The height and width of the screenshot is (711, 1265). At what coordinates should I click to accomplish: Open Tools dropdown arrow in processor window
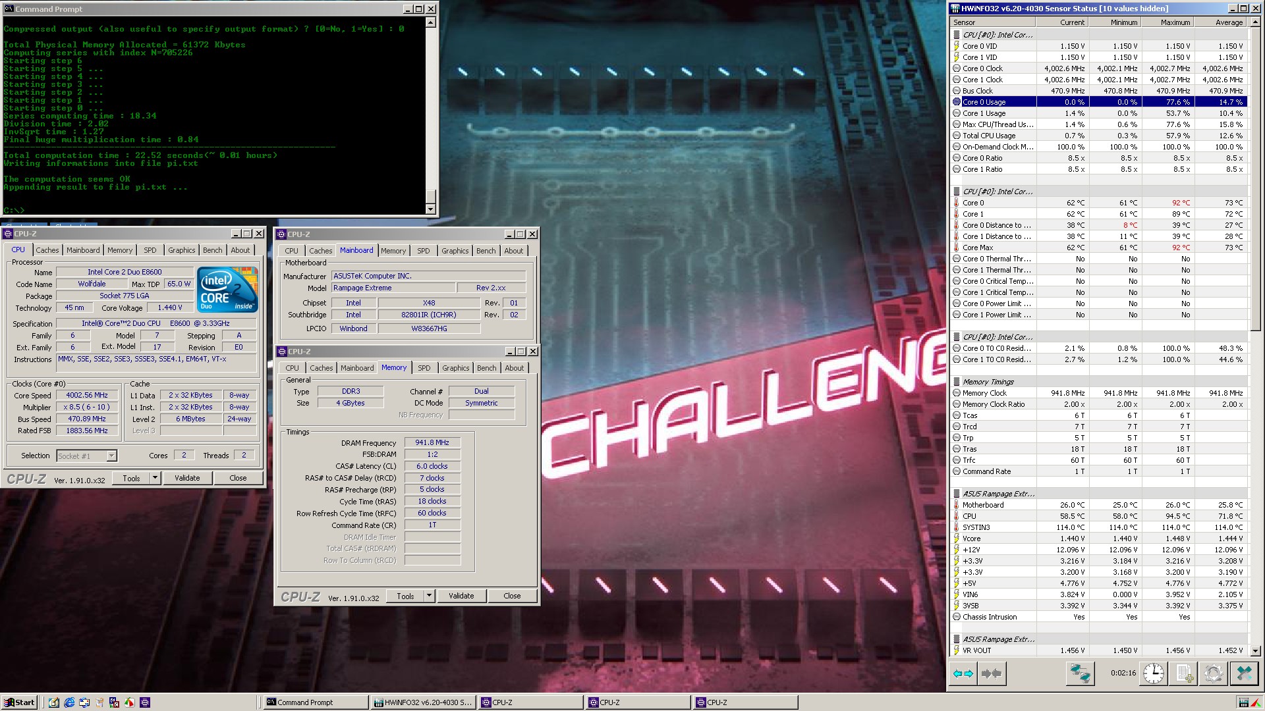[x=155, y=478]
